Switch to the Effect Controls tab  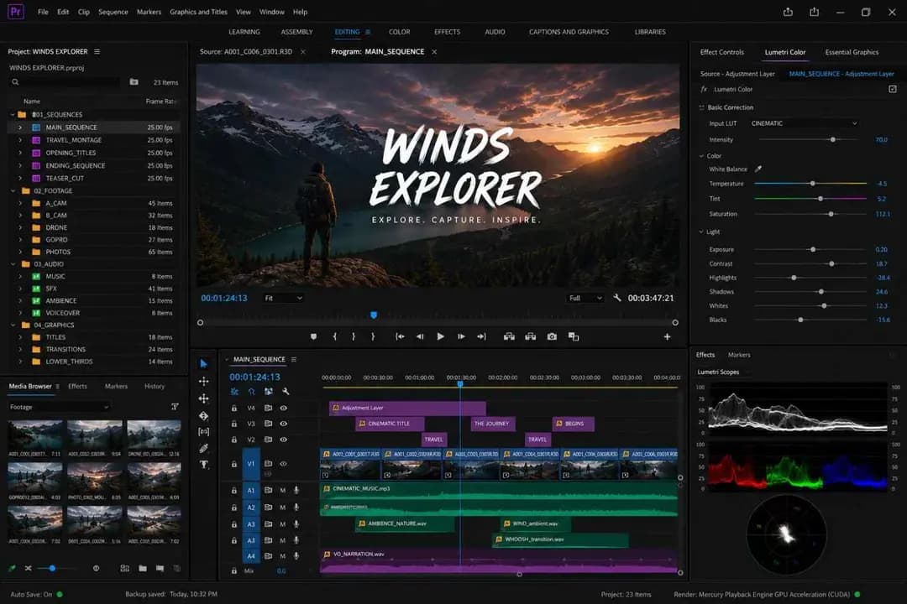pos(722,52)
